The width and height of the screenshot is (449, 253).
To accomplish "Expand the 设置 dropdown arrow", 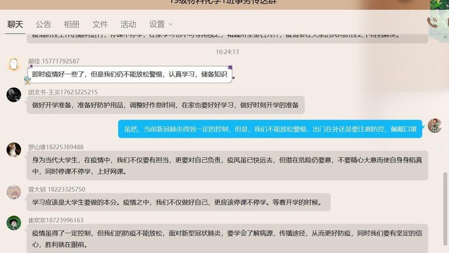I will 171,24.
